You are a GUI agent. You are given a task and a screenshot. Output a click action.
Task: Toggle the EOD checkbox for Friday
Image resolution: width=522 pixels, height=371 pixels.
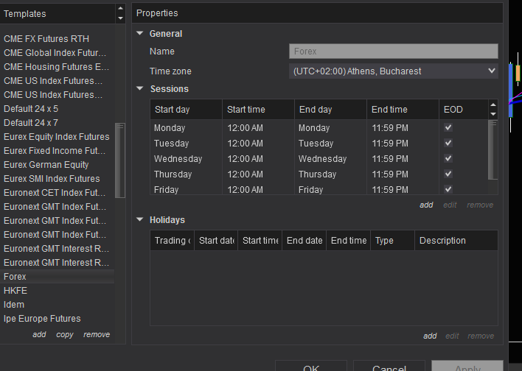(x=448, y=189)
